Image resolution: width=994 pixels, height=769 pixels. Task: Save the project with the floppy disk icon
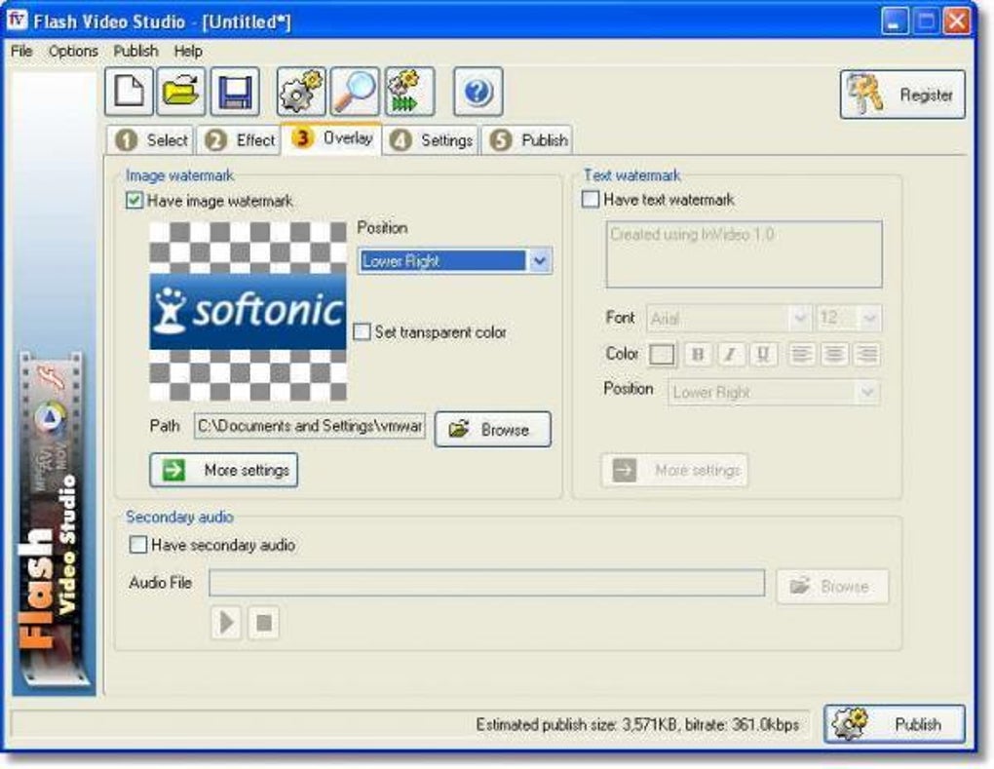(x=235, y=92)
